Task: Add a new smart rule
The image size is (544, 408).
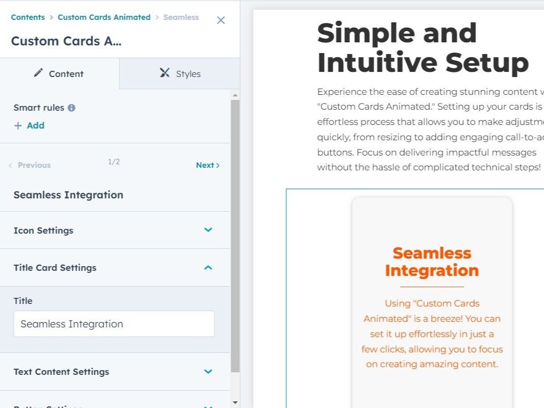Action: click(x=29, y=125)
